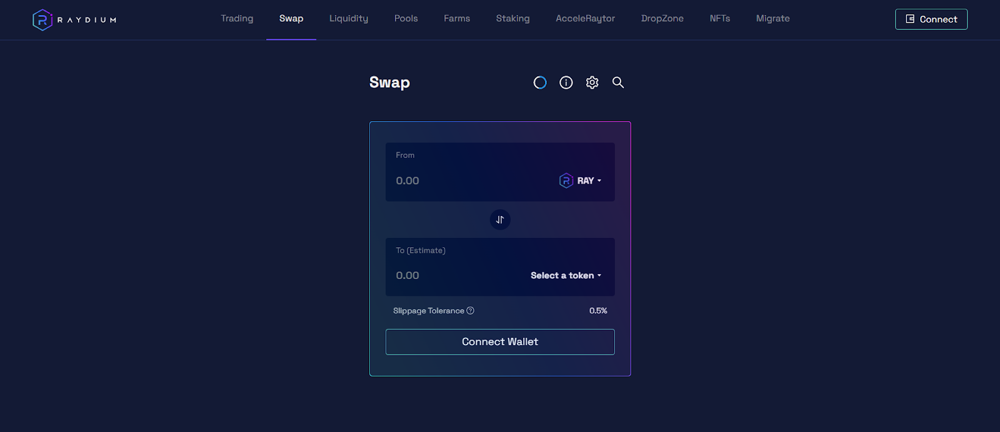This screenshot has height=432, width=1000.
Task: Open the Trading tab
Action: [237, 19]
